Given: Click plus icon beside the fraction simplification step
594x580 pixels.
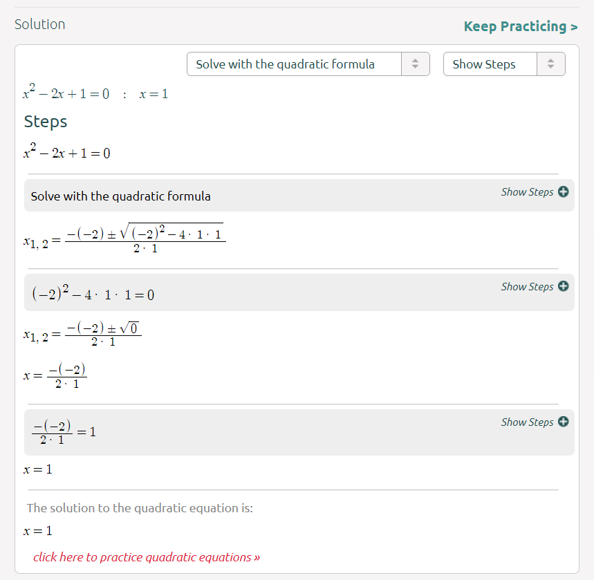Looking at the screenshot, I should click(x=563, y=422).
